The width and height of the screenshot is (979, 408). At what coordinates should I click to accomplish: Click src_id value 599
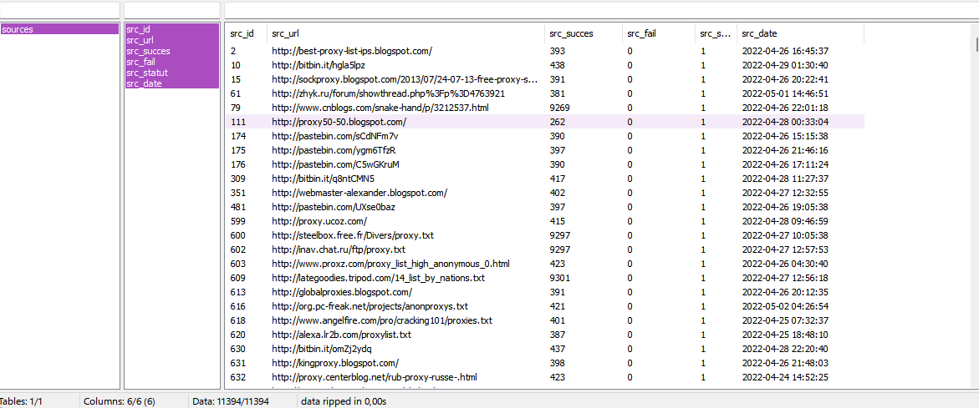238,221
